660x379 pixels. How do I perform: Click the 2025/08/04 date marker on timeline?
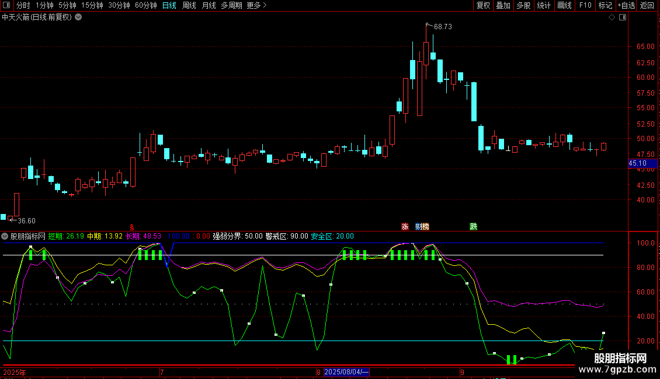[x=346, y=372]
